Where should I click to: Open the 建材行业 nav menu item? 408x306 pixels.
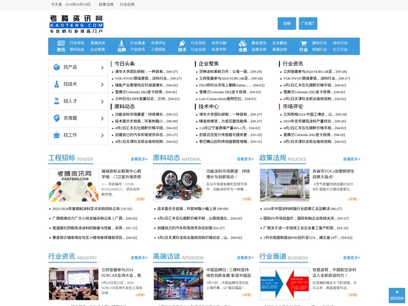point(319,43)
